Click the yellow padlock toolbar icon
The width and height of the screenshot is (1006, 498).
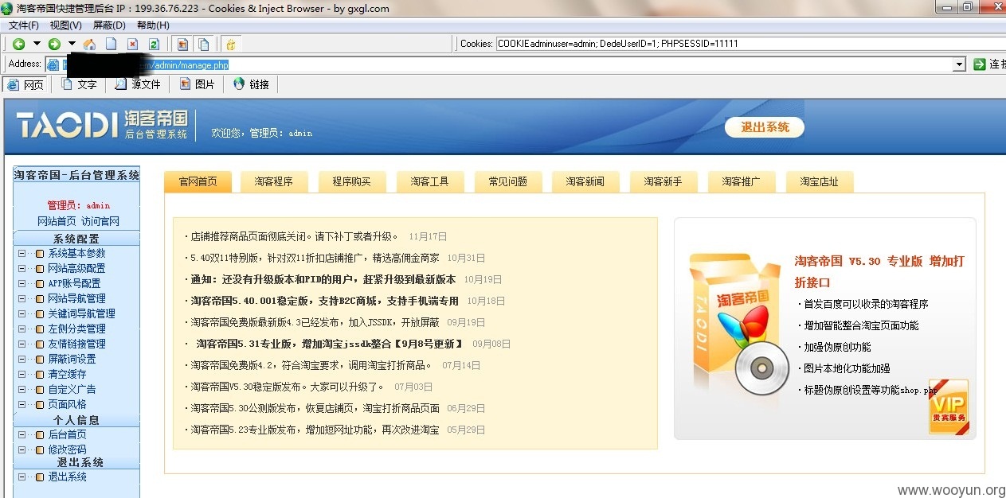pos(231,44)
